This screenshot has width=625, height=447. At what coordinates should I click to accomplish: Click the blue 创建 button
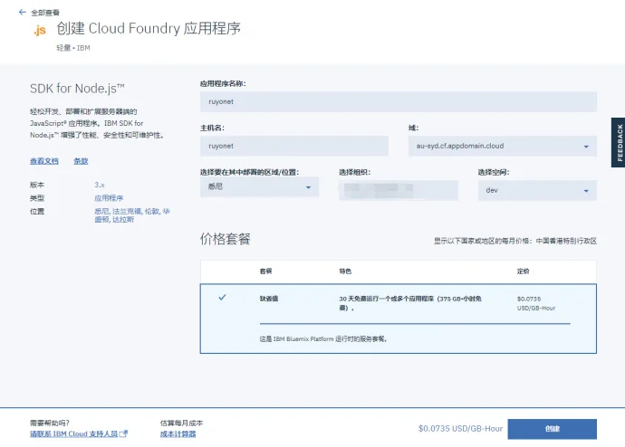(x=552, y=429)
